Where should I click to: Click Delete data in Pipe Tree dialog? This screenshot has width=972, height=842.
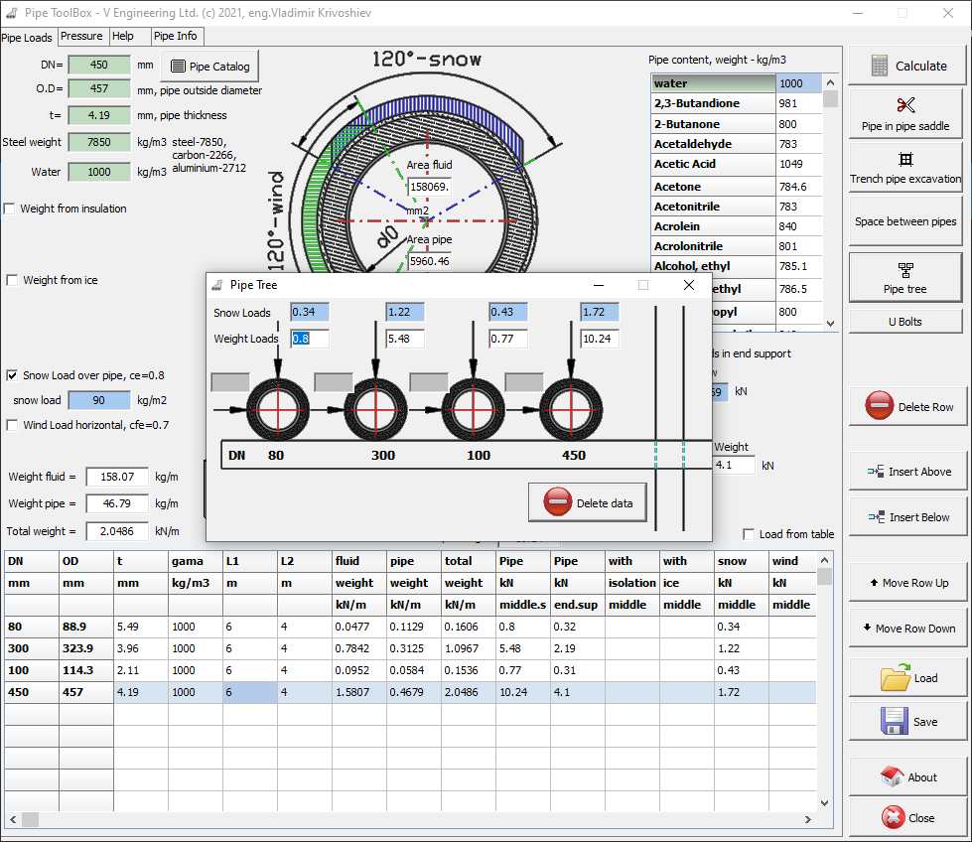point(589,502)
